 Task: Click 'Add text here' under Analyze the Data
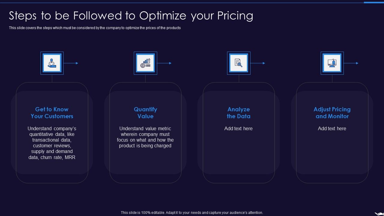point(238,128)
